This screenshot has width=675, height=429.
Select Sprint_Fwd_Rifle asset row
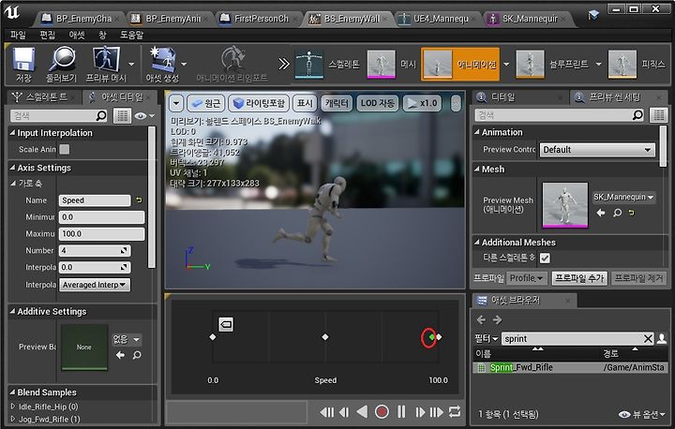pyautogui.click(x=569, y=367)
